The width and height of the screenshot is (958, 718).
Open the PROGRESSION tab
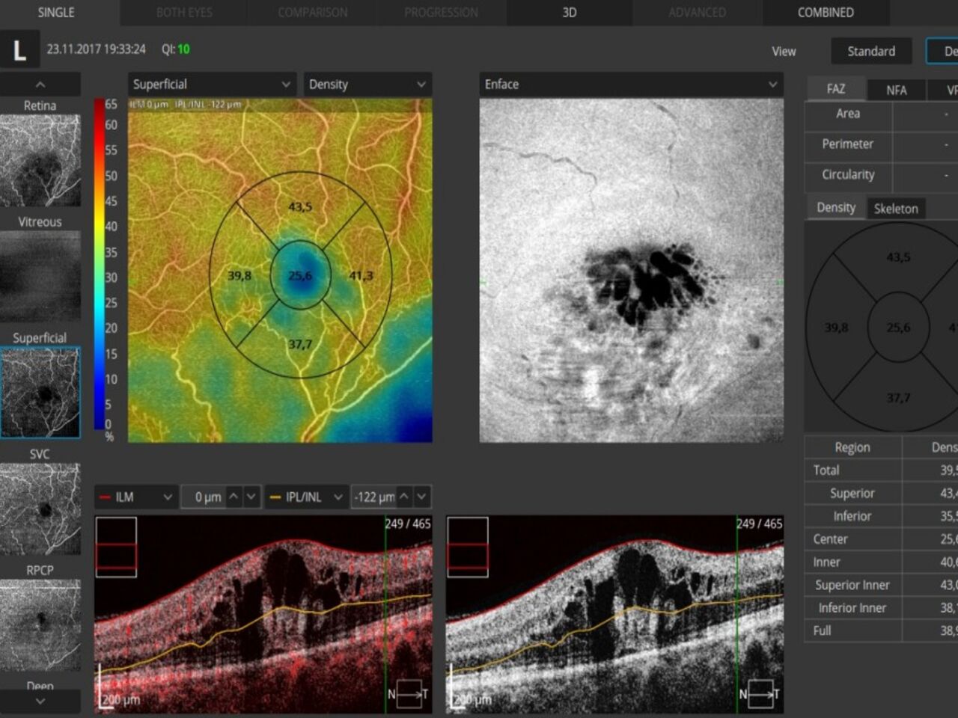[441, 13]
